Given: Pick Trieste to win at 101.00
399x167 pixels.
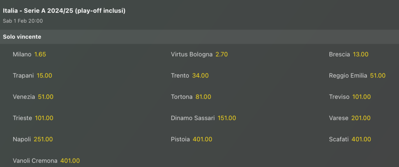Looking at the screenshot, I should (x=44, y=118).
